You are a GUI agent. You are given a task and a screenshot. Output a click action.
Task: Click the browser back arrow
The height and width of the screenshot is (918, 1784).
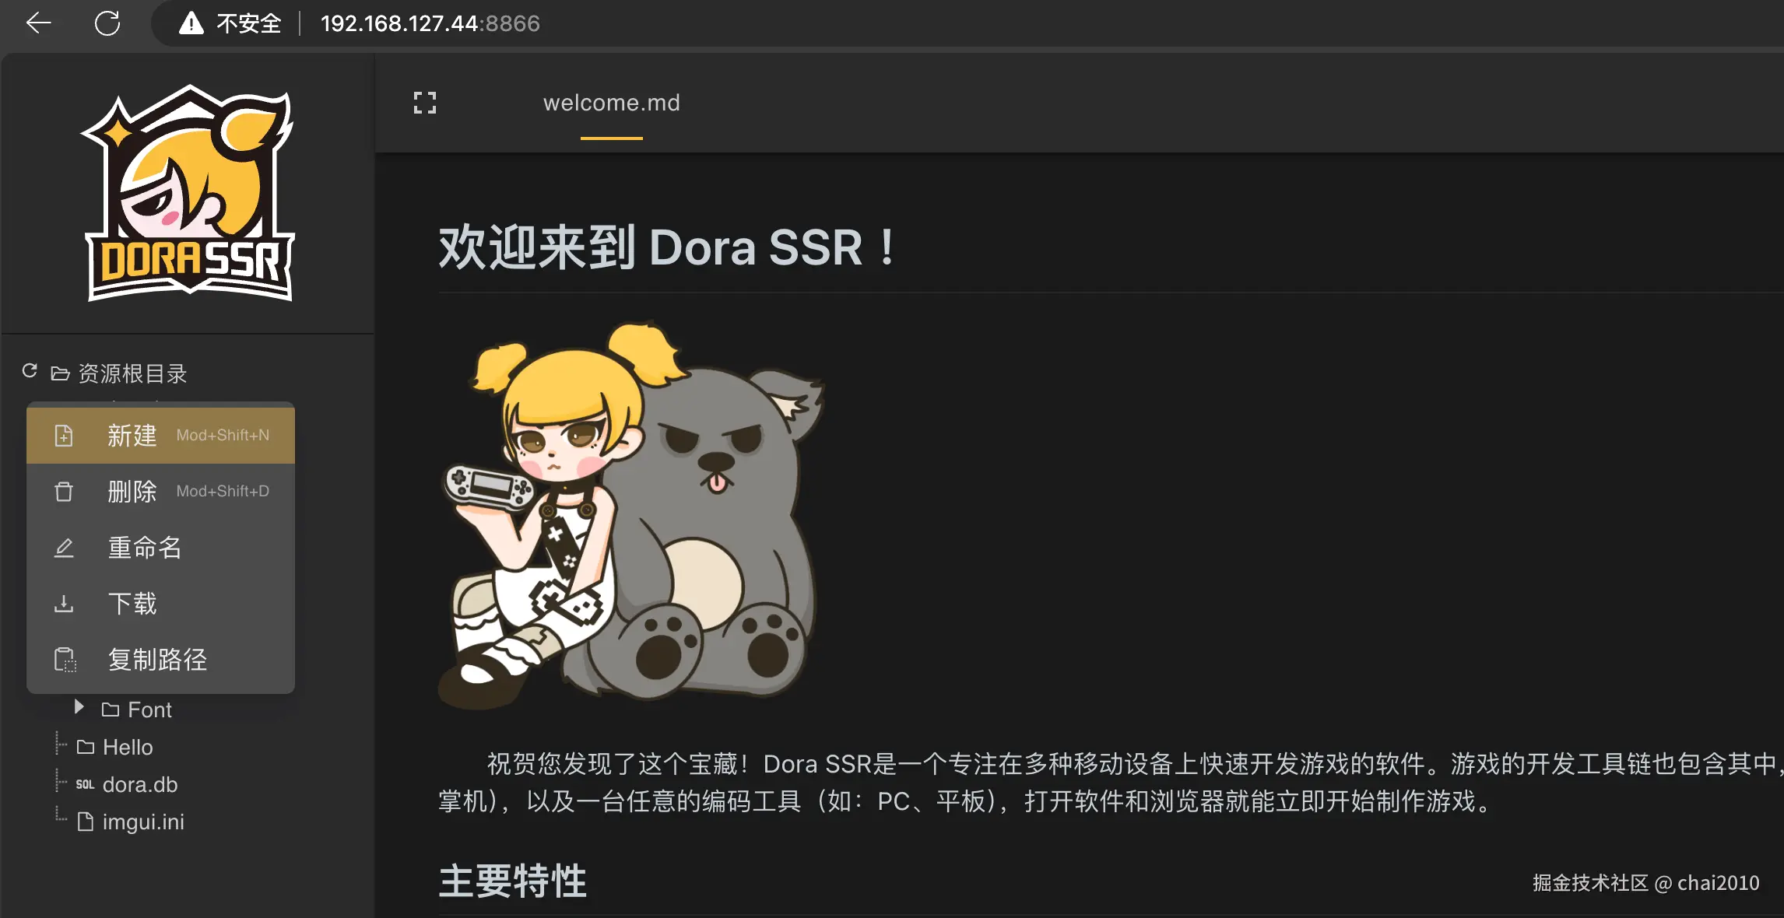click(38, 23)
